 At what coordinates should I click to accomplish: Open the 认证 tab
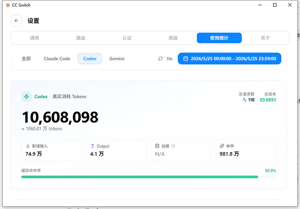(x=127, y=38)
